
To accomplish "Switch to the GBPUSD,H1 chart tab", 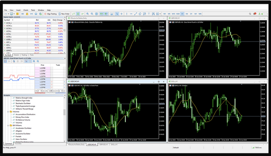I will click(104, 145).
